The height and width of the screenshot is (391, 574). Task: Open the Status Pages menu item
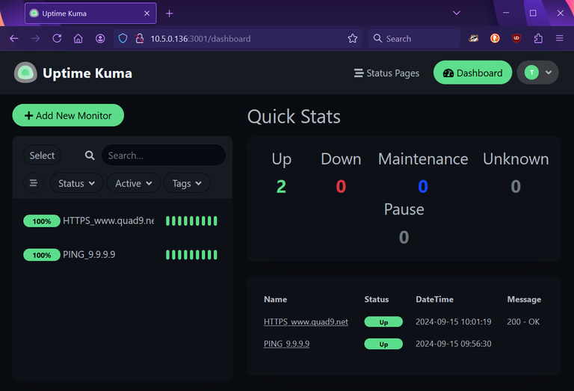[x=386, y=73]
